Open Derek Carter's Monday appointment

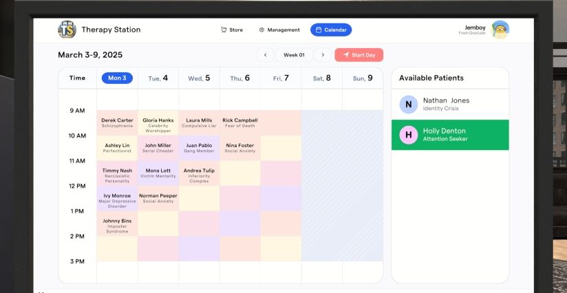(117, 123)
